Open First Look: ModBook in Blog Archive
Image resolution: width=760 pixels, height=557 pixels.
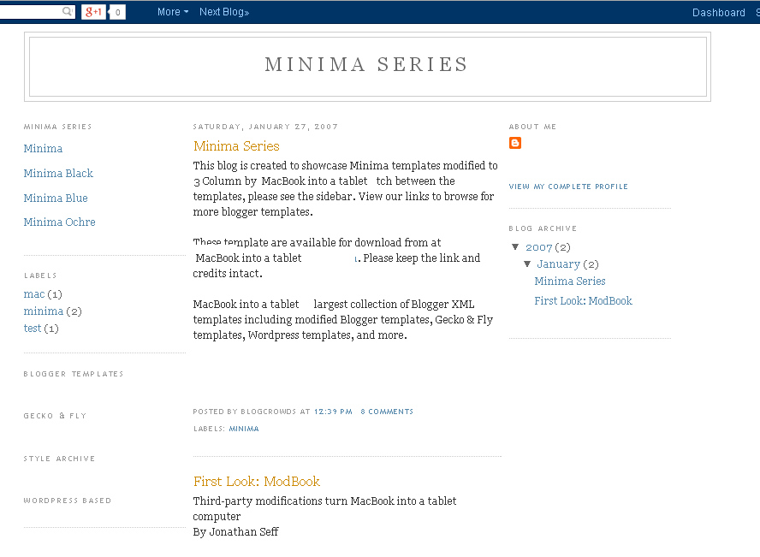pyautogui.click(x=583, y=301)
